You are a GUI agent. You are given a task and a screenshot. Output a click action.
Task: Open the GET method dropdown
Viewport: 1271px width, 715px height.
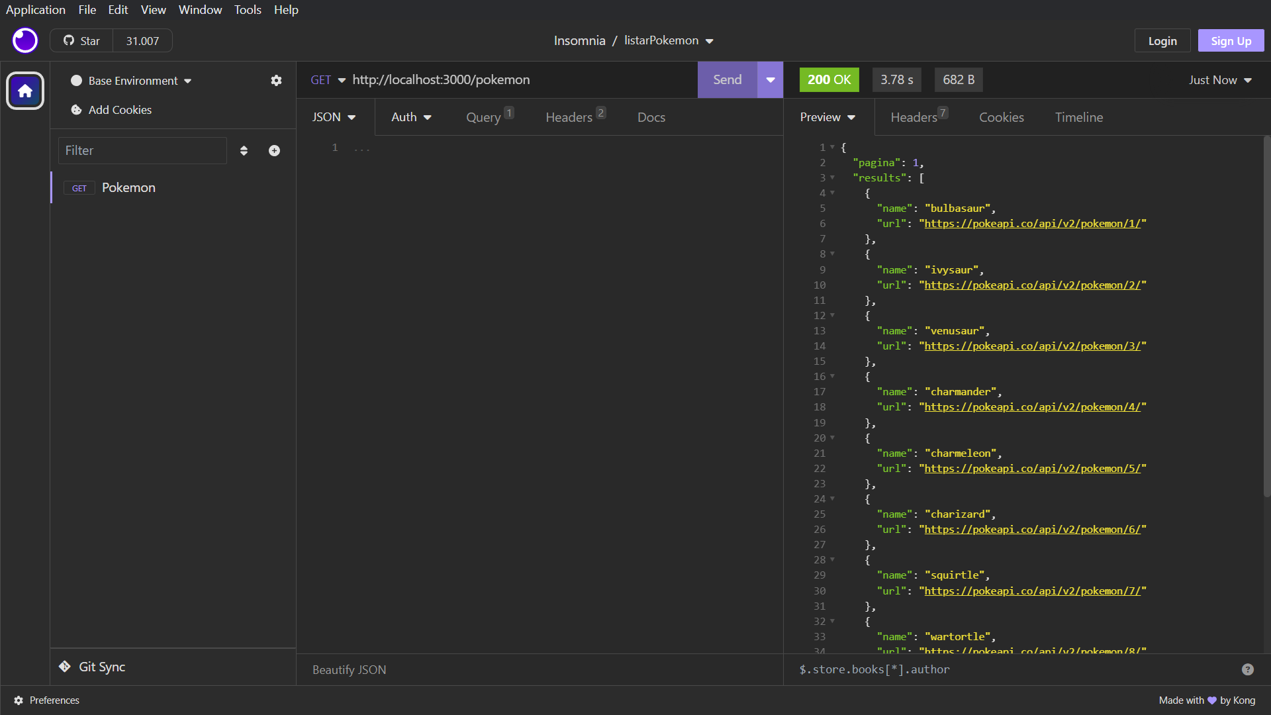point(328,79)
